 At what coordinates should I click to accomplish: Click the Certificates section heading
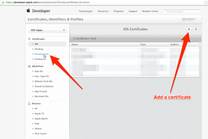[38, 39]
